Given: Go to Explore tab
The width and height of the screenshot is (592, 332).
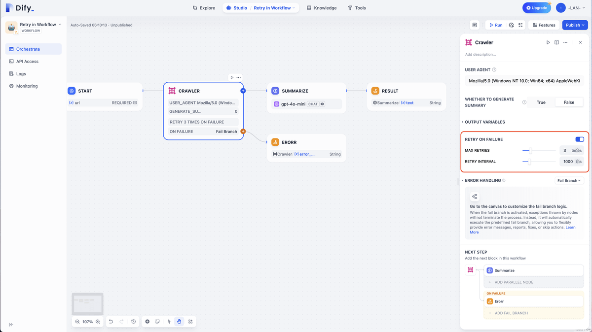Looking at the screenshot, I should click(204, 8).
